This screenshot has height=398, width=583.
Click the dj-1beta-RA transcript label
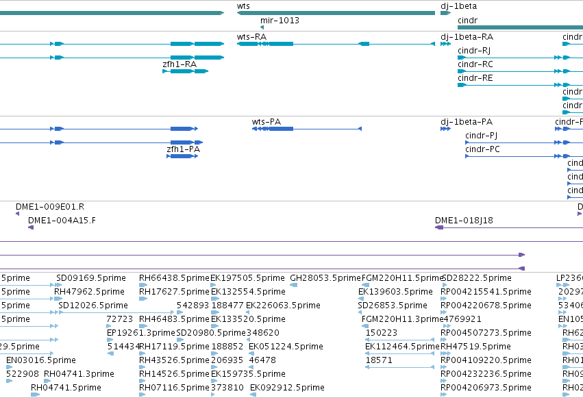tap(467, 37)
